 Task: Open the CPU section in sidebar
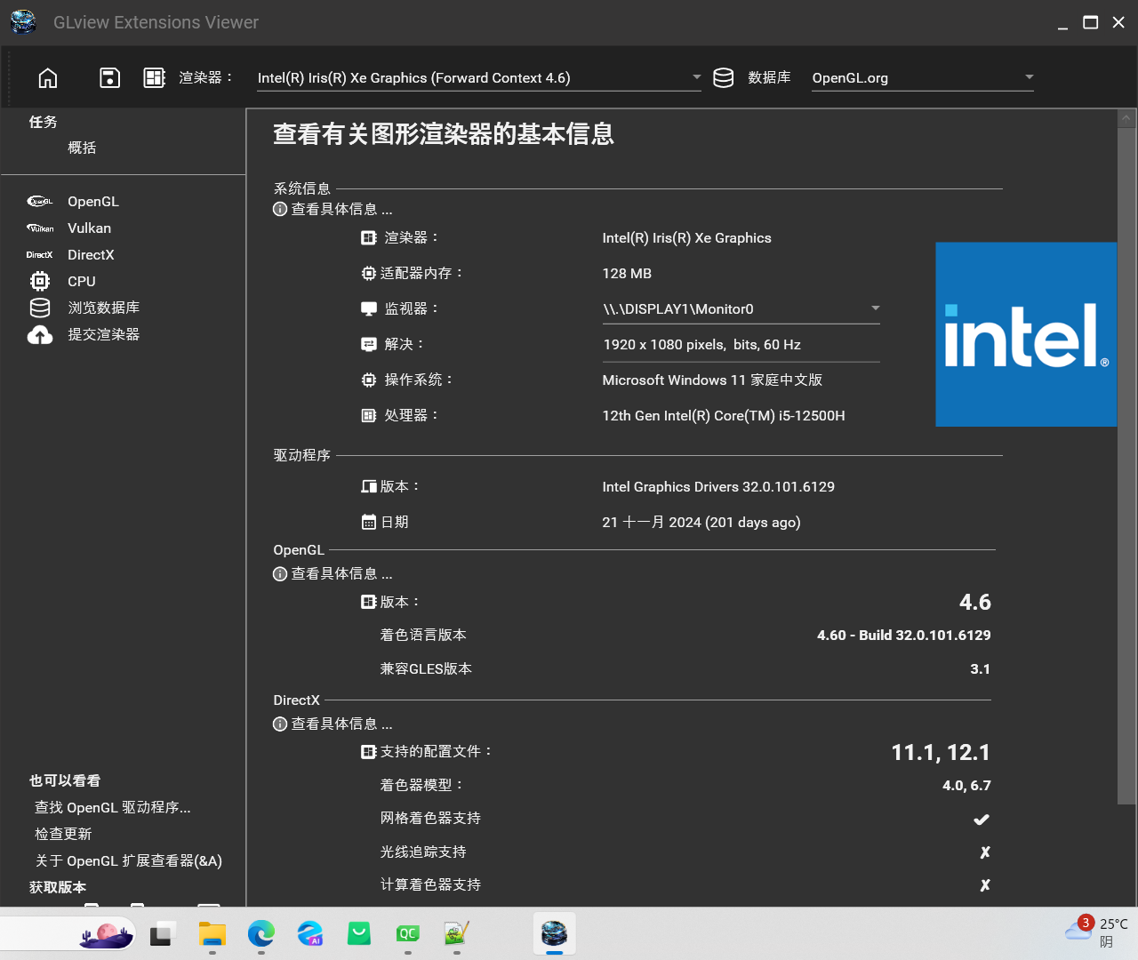(82, 282)
